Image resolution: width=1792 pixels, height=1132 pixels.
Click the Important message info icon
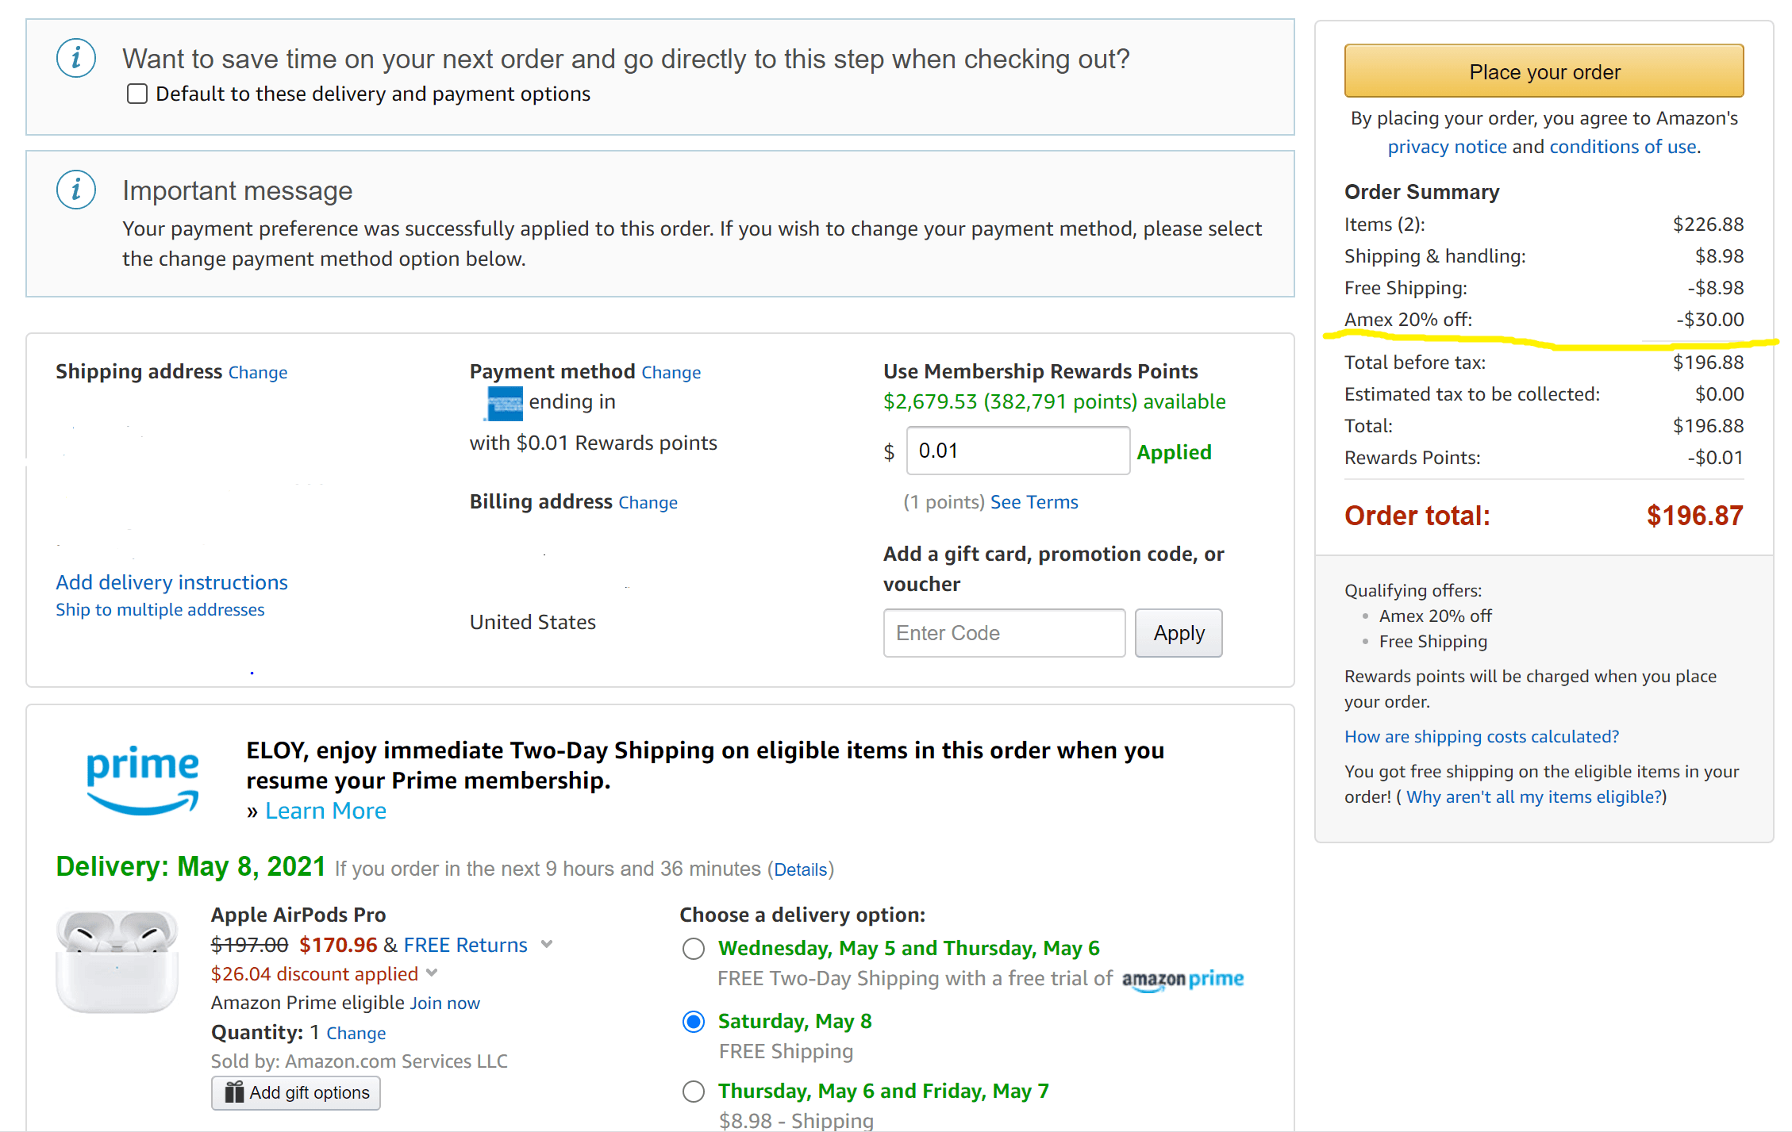tap(76, 190)
